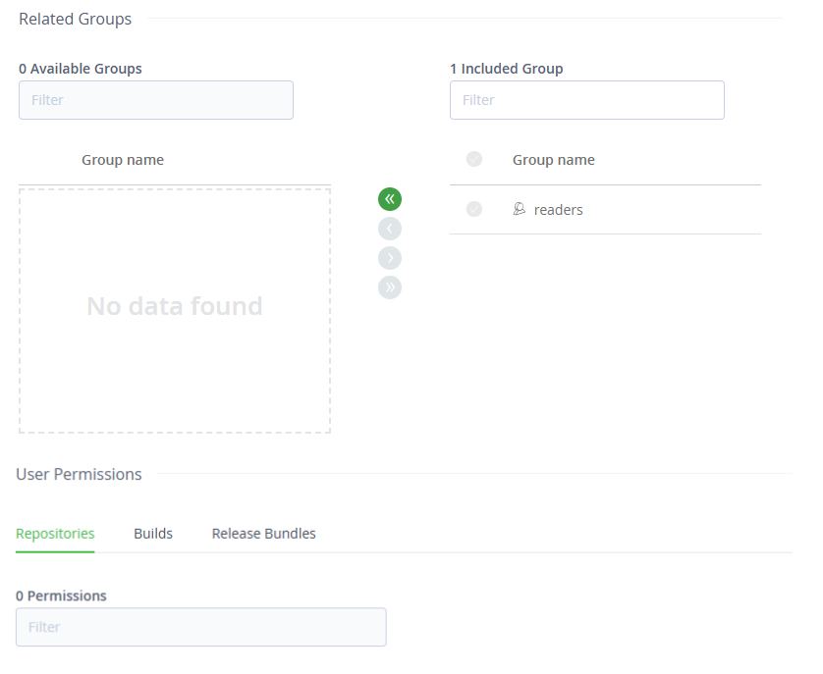Click the Related Groups section heading
Image resolution: width=823 pixels, height=674 pixels.
coord(75,19)
